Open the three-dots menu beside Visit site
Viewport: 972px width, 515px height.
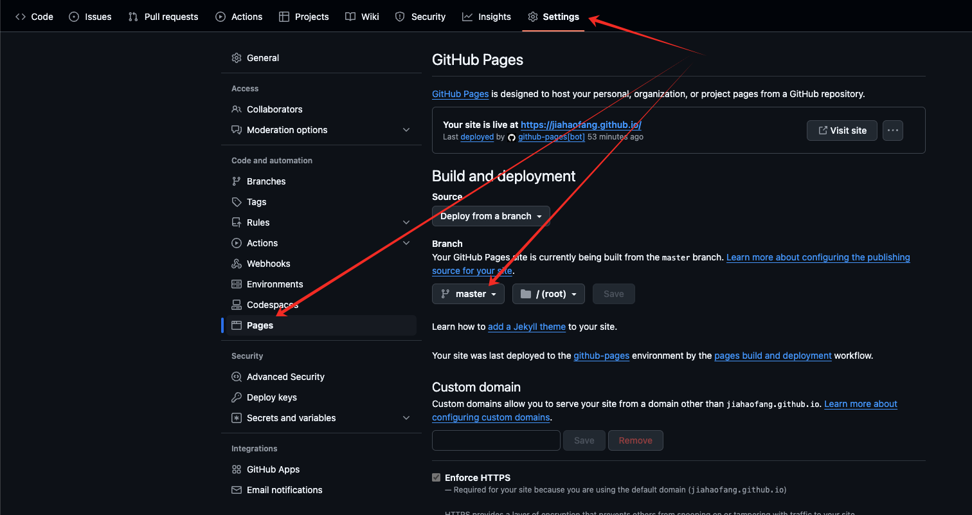click(x=893, y=131)
